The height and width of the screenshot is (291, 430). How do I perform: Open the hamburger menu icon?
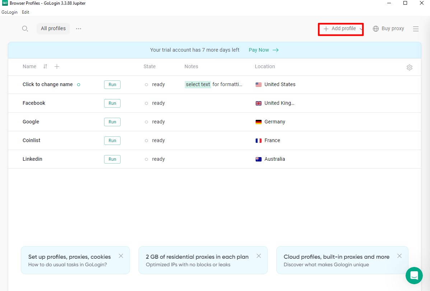[x=416, y=29]
